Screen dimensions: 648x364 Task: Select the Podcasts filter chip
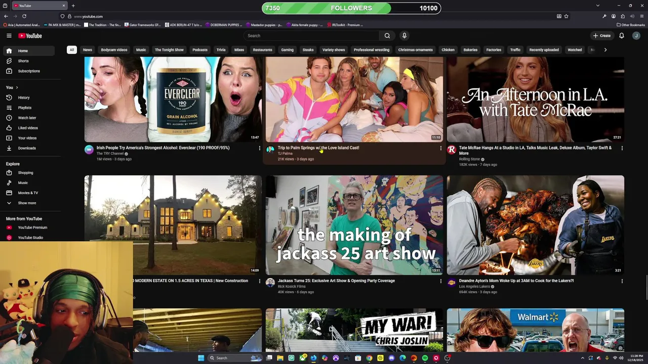click(200, 50)
